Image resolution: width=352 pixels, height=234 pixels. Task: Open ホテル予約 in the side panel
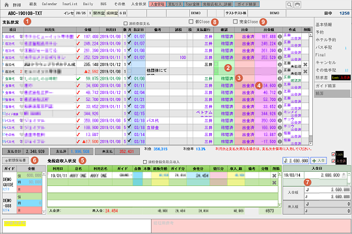pyautogui.click(x=326, y=40)
